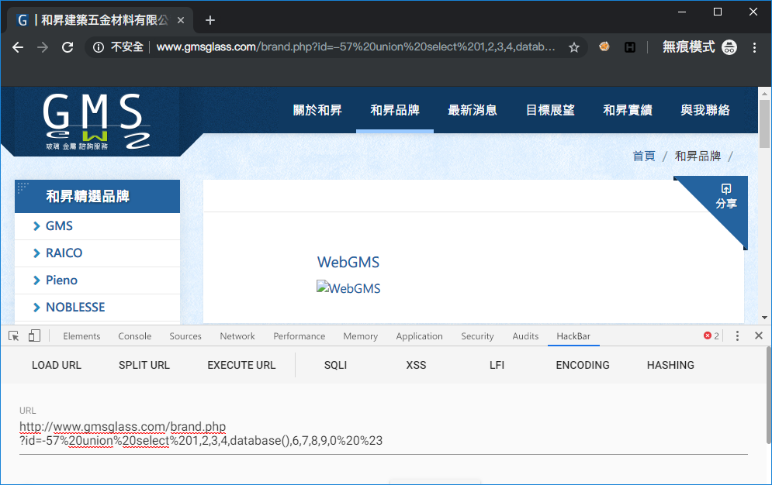Open the Chrome three-dot menu
Viewport: 772px width, 485px height.
coord(754,47)
